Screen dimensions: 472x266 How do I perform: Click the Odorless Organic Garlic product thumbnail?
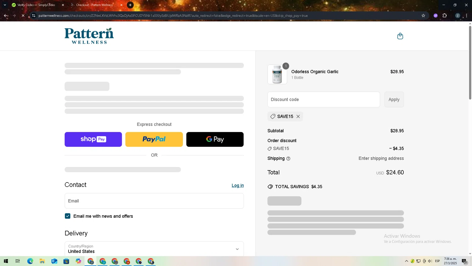tap(277, 74)
